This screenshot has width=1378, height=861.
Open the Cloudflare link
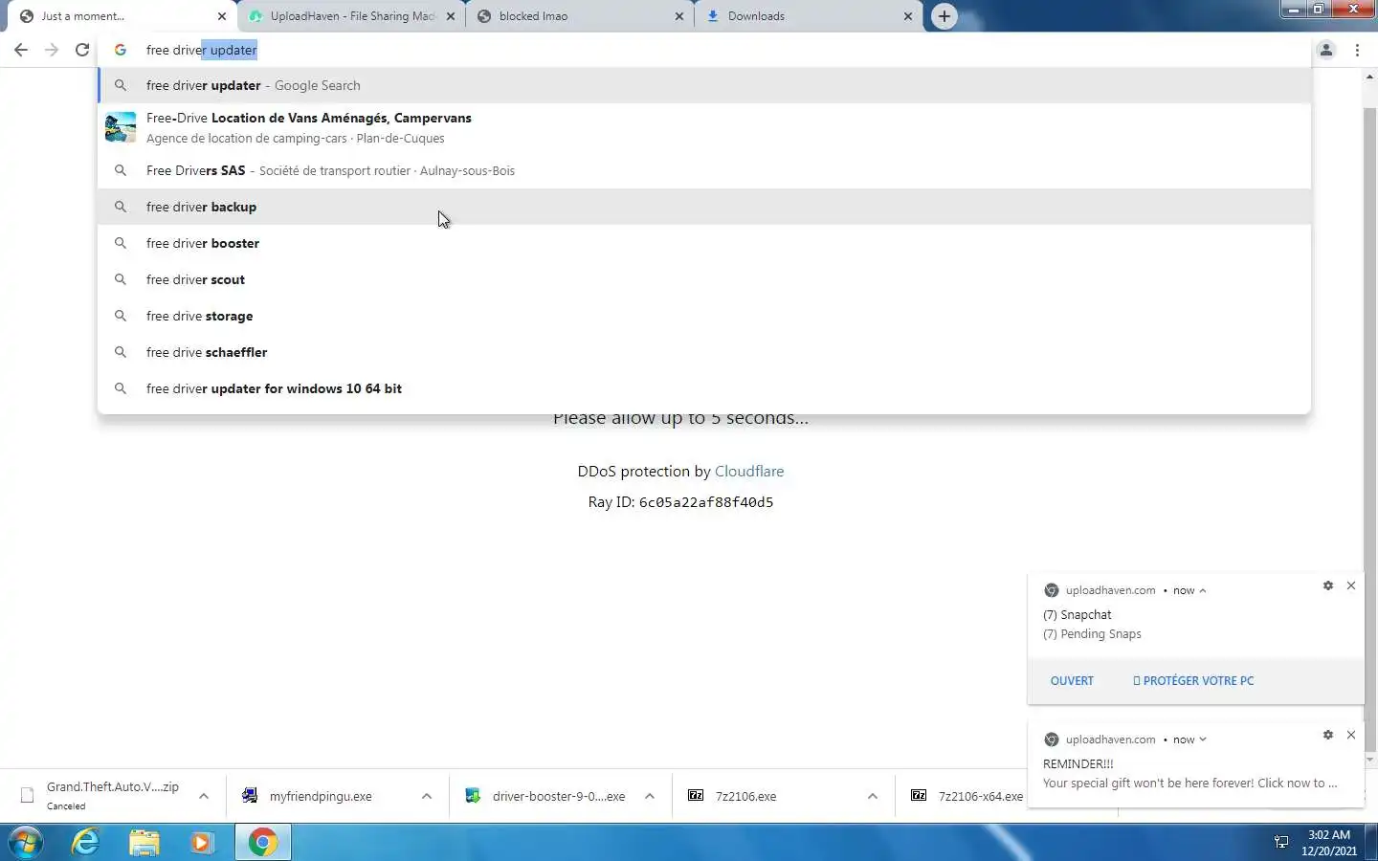[749, 471]
